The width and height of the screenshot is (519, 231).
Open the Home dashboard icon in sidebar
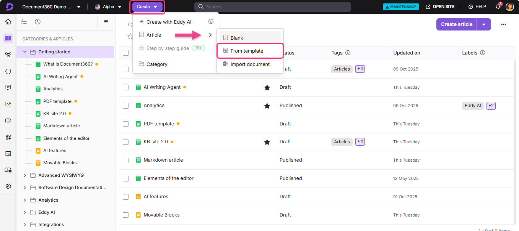[x=8, y=22]
